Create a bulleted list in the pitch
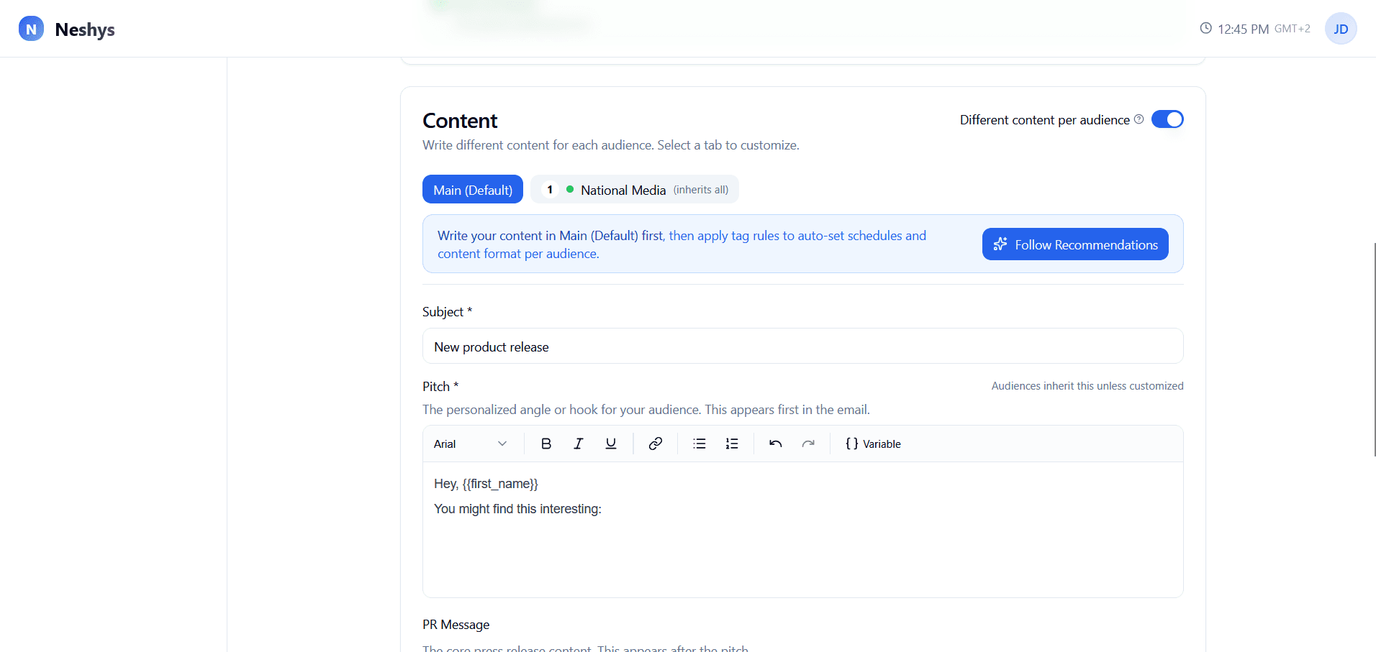Image resolution: width=1376 pixels, height=652 pixels. (699, 444)
